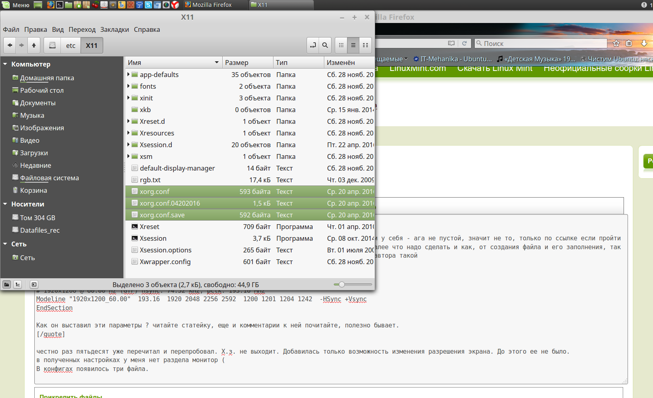Reload the page in Firefox
The width and height of the screenshot is (653, 398).
pos(464,44)
